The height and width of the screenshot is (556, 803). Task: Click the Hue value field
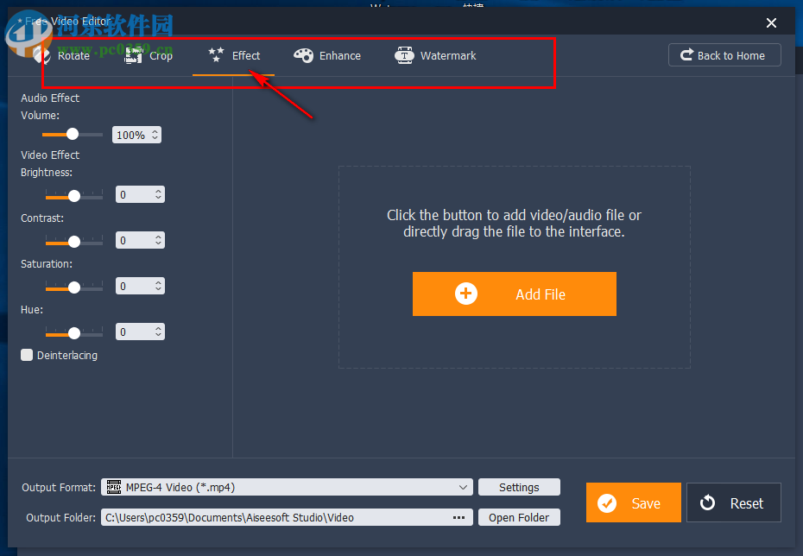click(140, 332)
